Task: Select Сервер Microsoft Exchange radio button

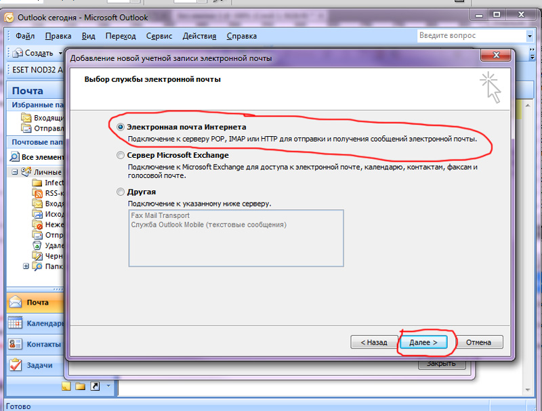Action: point(121,155)
